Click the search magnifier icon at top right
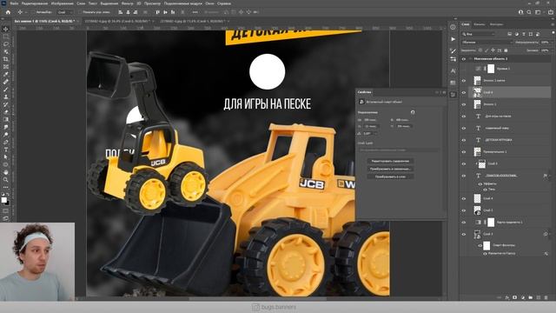This screenshot has width=556, height=313. click(529, 12)
